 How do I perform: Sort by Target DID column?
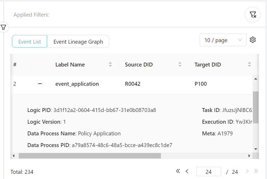click(x=249, y=65)
